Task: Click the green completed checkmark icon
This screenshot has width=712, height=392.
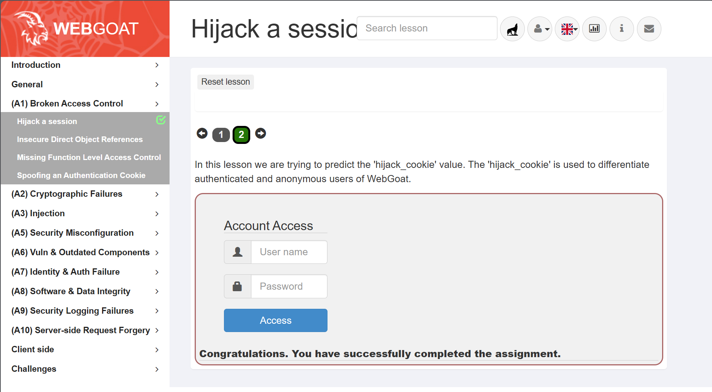Action: [161, 120]
